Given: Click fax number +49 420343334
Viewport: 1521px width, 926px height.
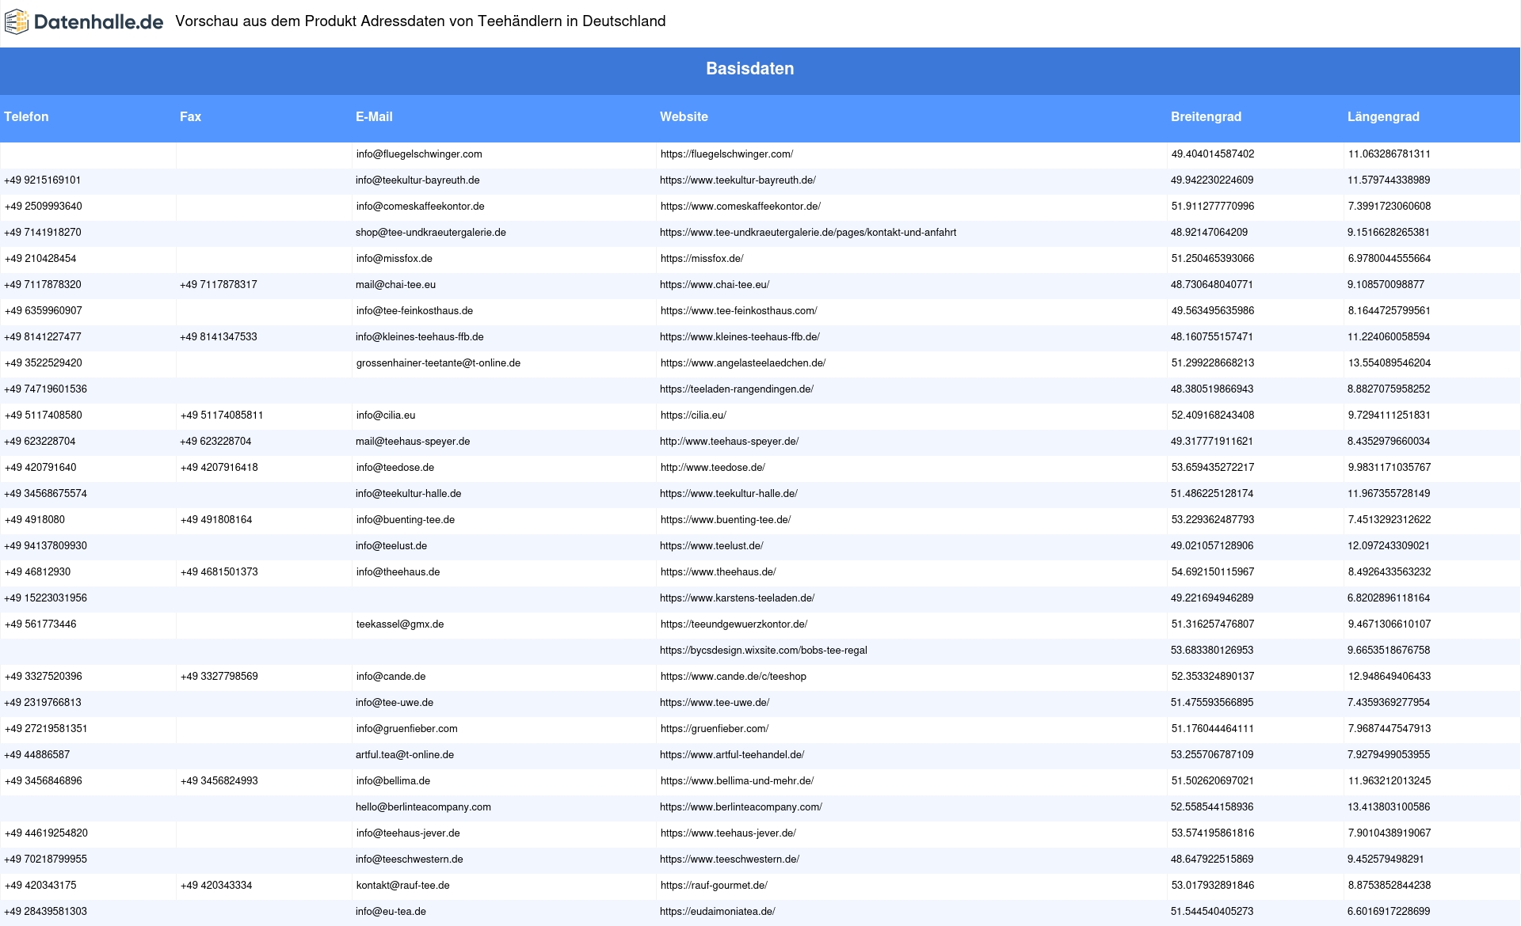Looking at the screenshot, I should click(x=216, y=886).
